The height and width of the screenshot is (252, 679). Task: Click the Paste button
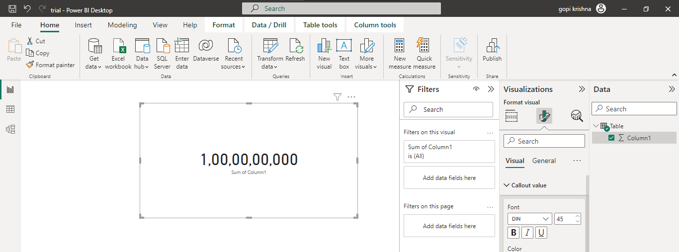[x=14, y=50]
